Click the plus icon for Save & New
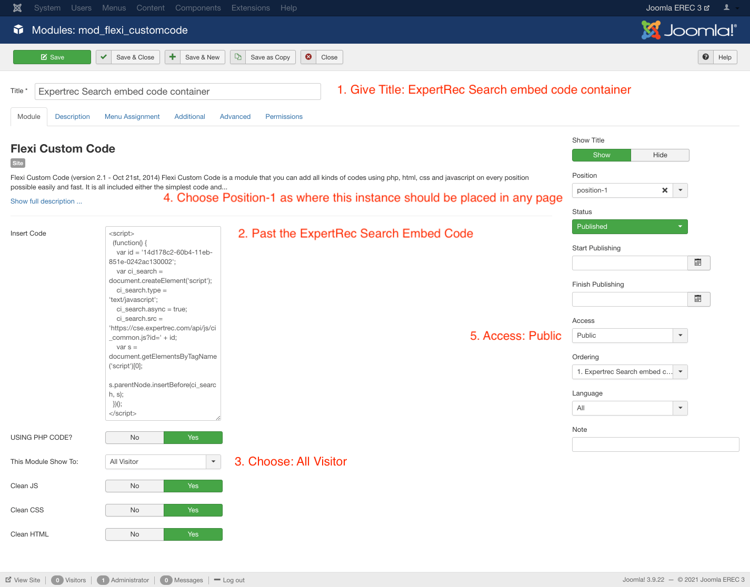This screenshot has height=587, width=750. pos(173,57)
